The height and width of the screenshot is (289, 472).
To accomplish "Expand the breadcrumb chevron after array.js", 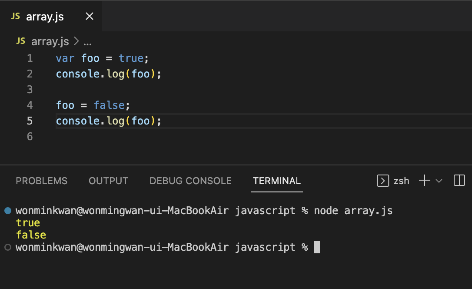I will point(76,41).
